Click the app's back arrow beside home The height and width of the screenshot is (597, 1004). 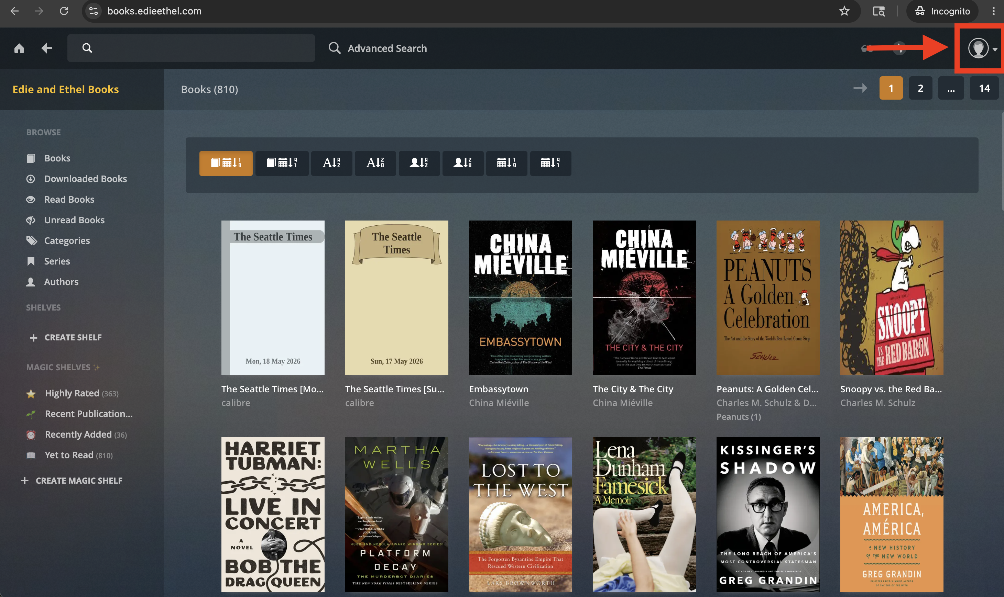click(x=47, y=48)
